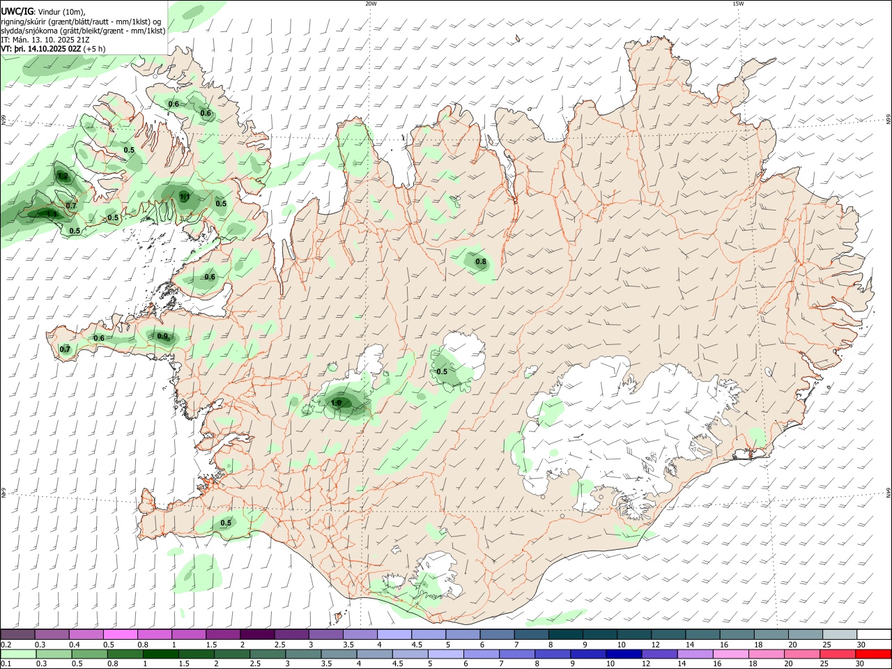
Task: Click the '1.2' precipitation value in the Westfjords
Action: click(63, 176)
